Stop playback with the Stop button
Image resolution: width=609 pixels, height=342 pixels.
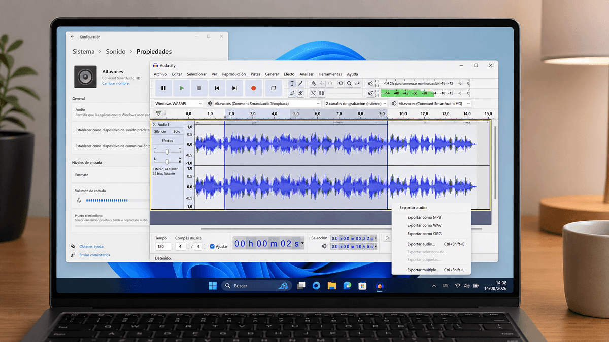[199, 88]
